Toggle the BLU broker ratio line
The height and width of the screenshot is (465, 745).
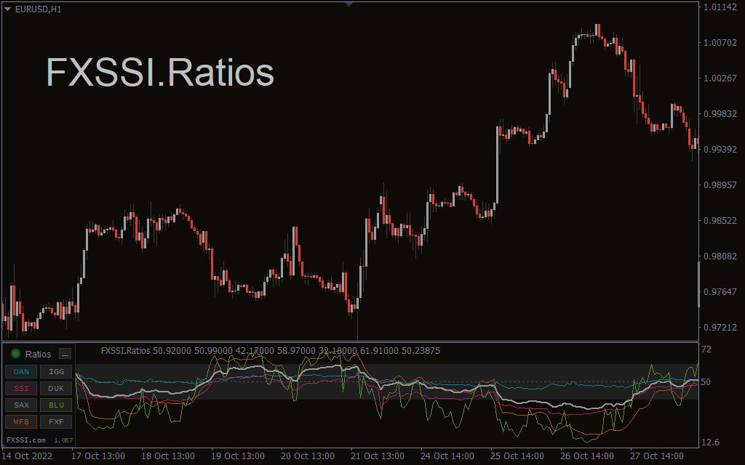coord(56,405)
